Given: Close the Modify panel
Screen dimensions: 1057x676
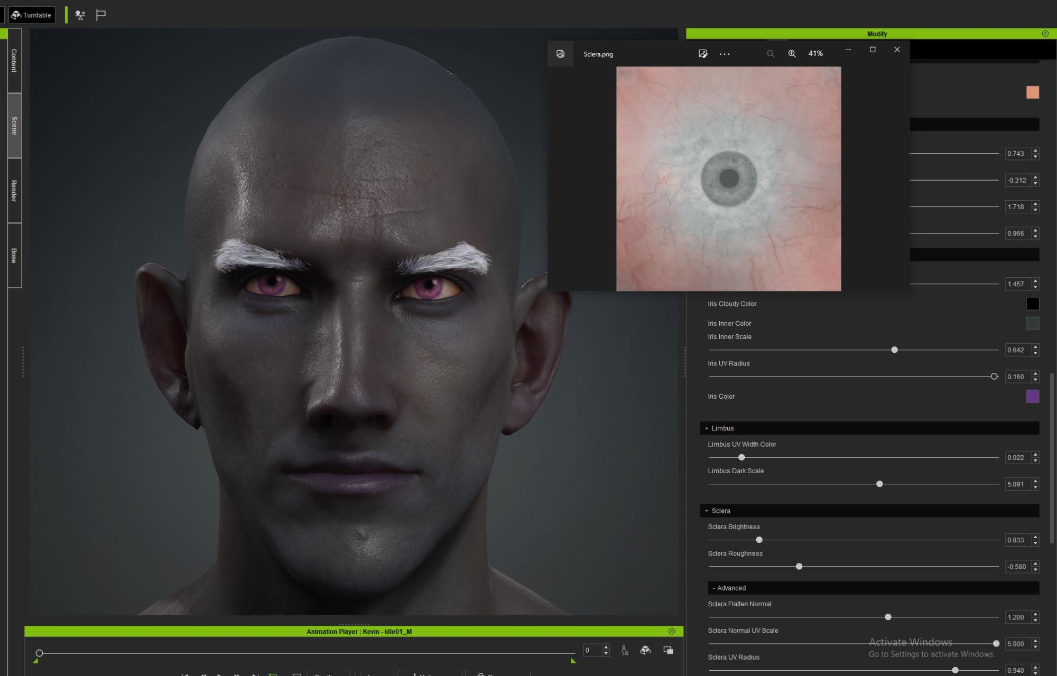Looking at the screenshot, I should tap(1045, 33).
